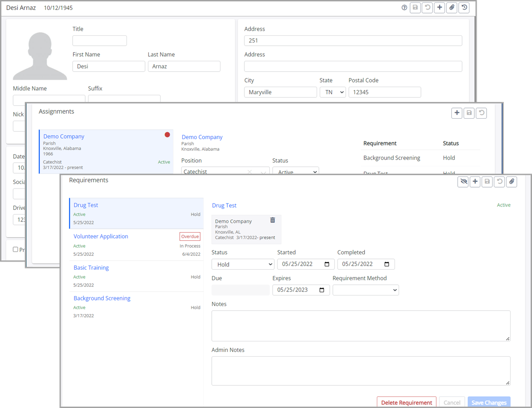Click save icon in Requirements panel
The image size is (532, 408).
click(487, 182)
